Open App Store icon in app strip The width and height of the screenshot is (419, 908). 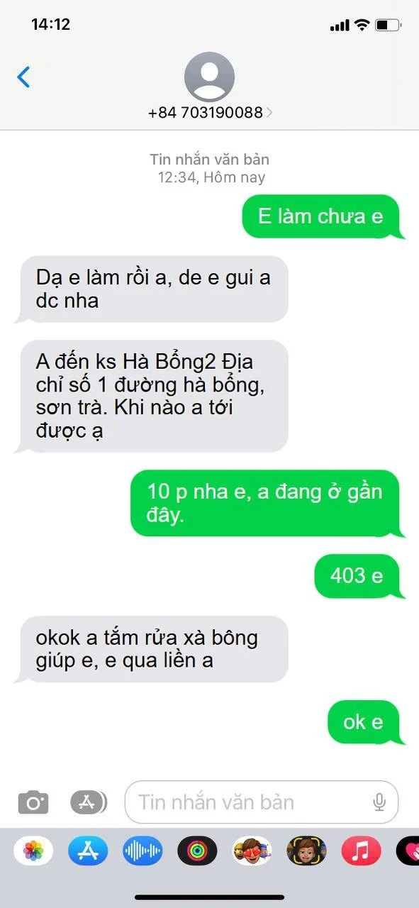coord(88,851)
